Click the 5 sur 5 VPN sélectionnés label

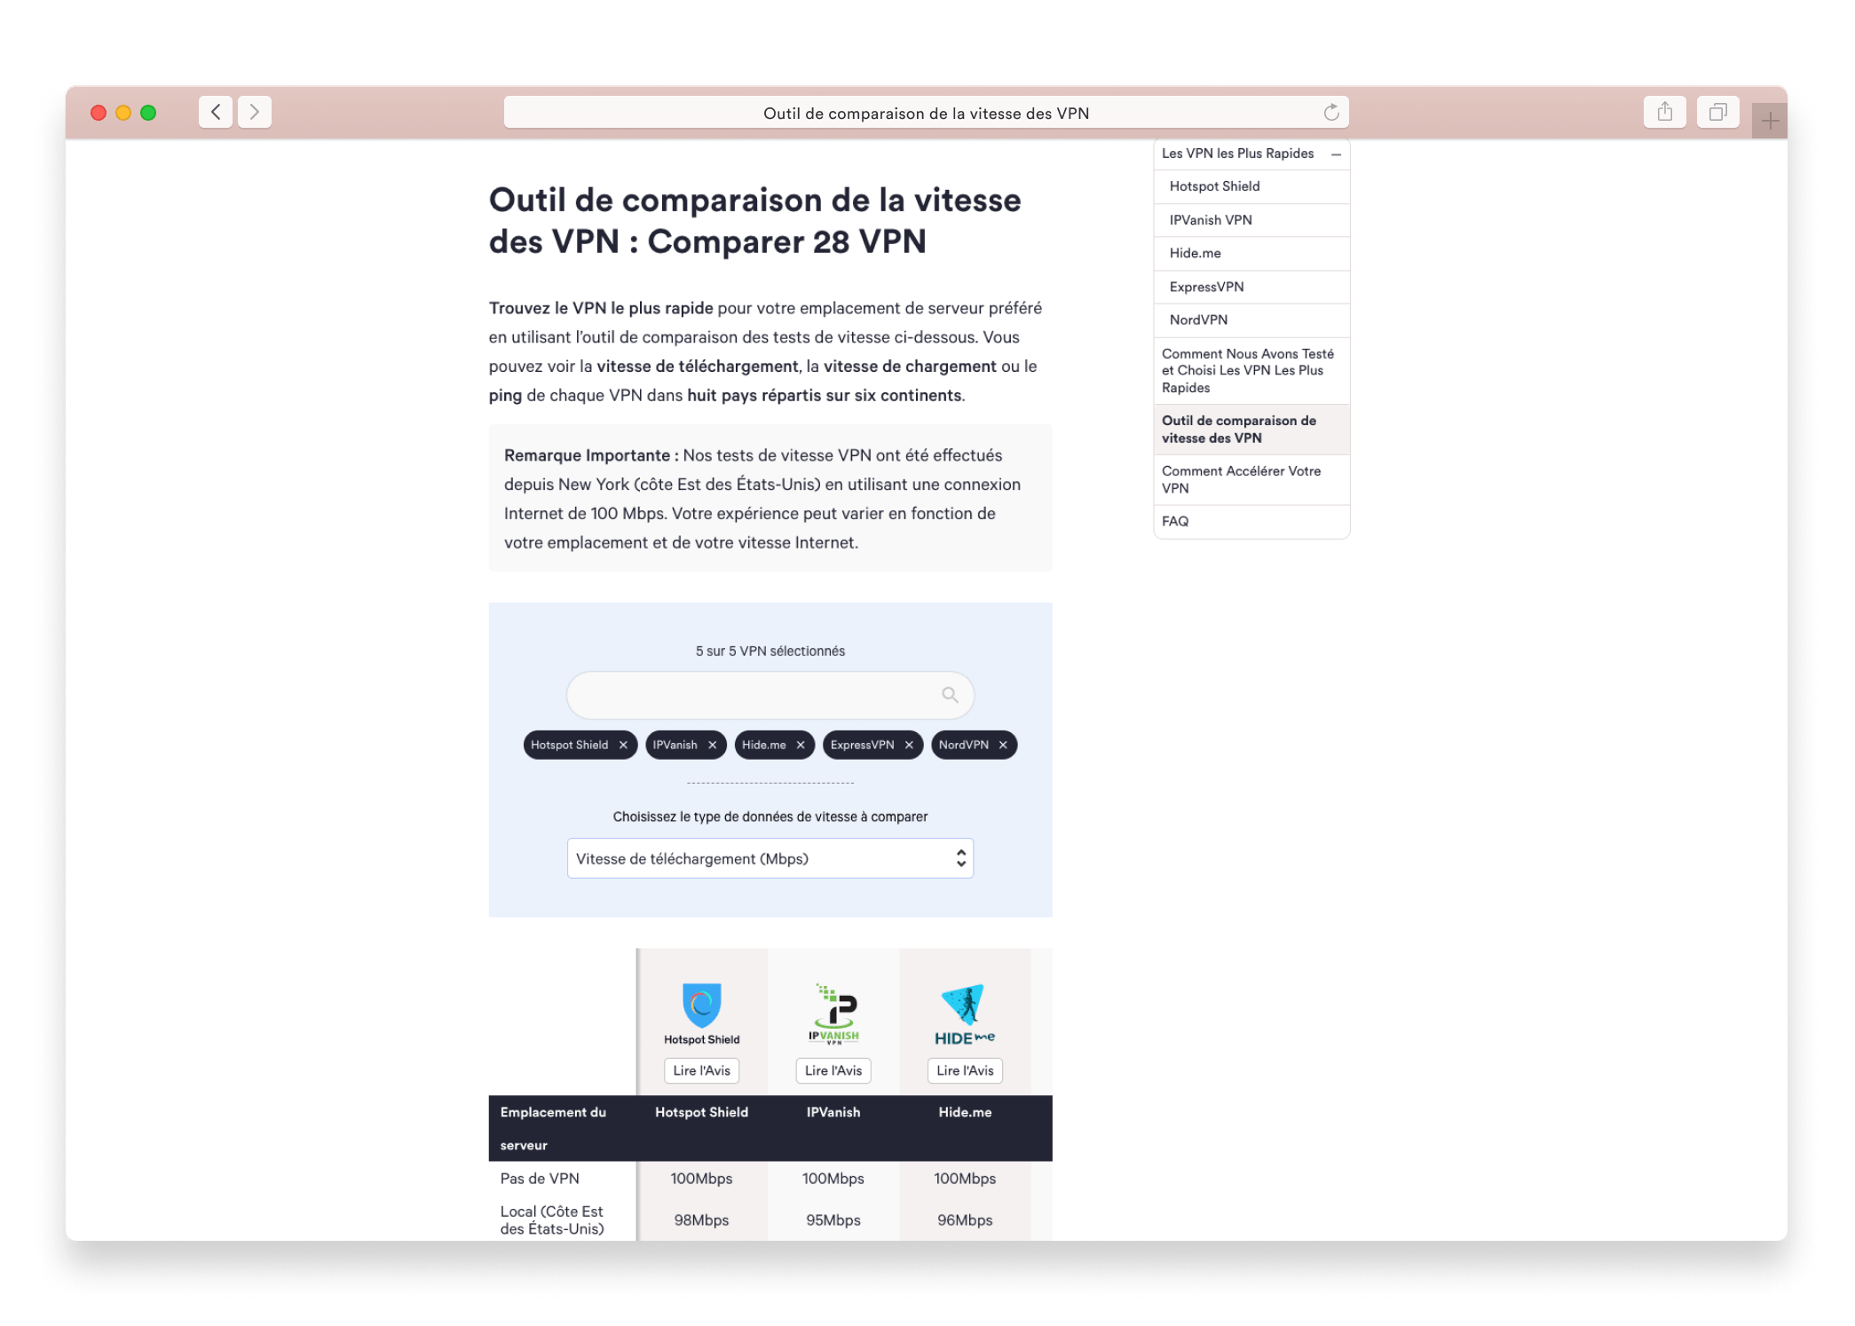coord(770,651)
